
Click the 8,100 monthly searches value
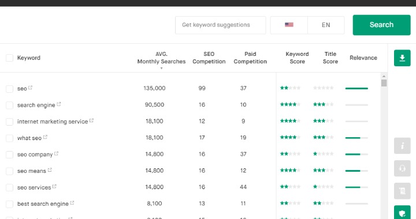click(x=154, y=203)
